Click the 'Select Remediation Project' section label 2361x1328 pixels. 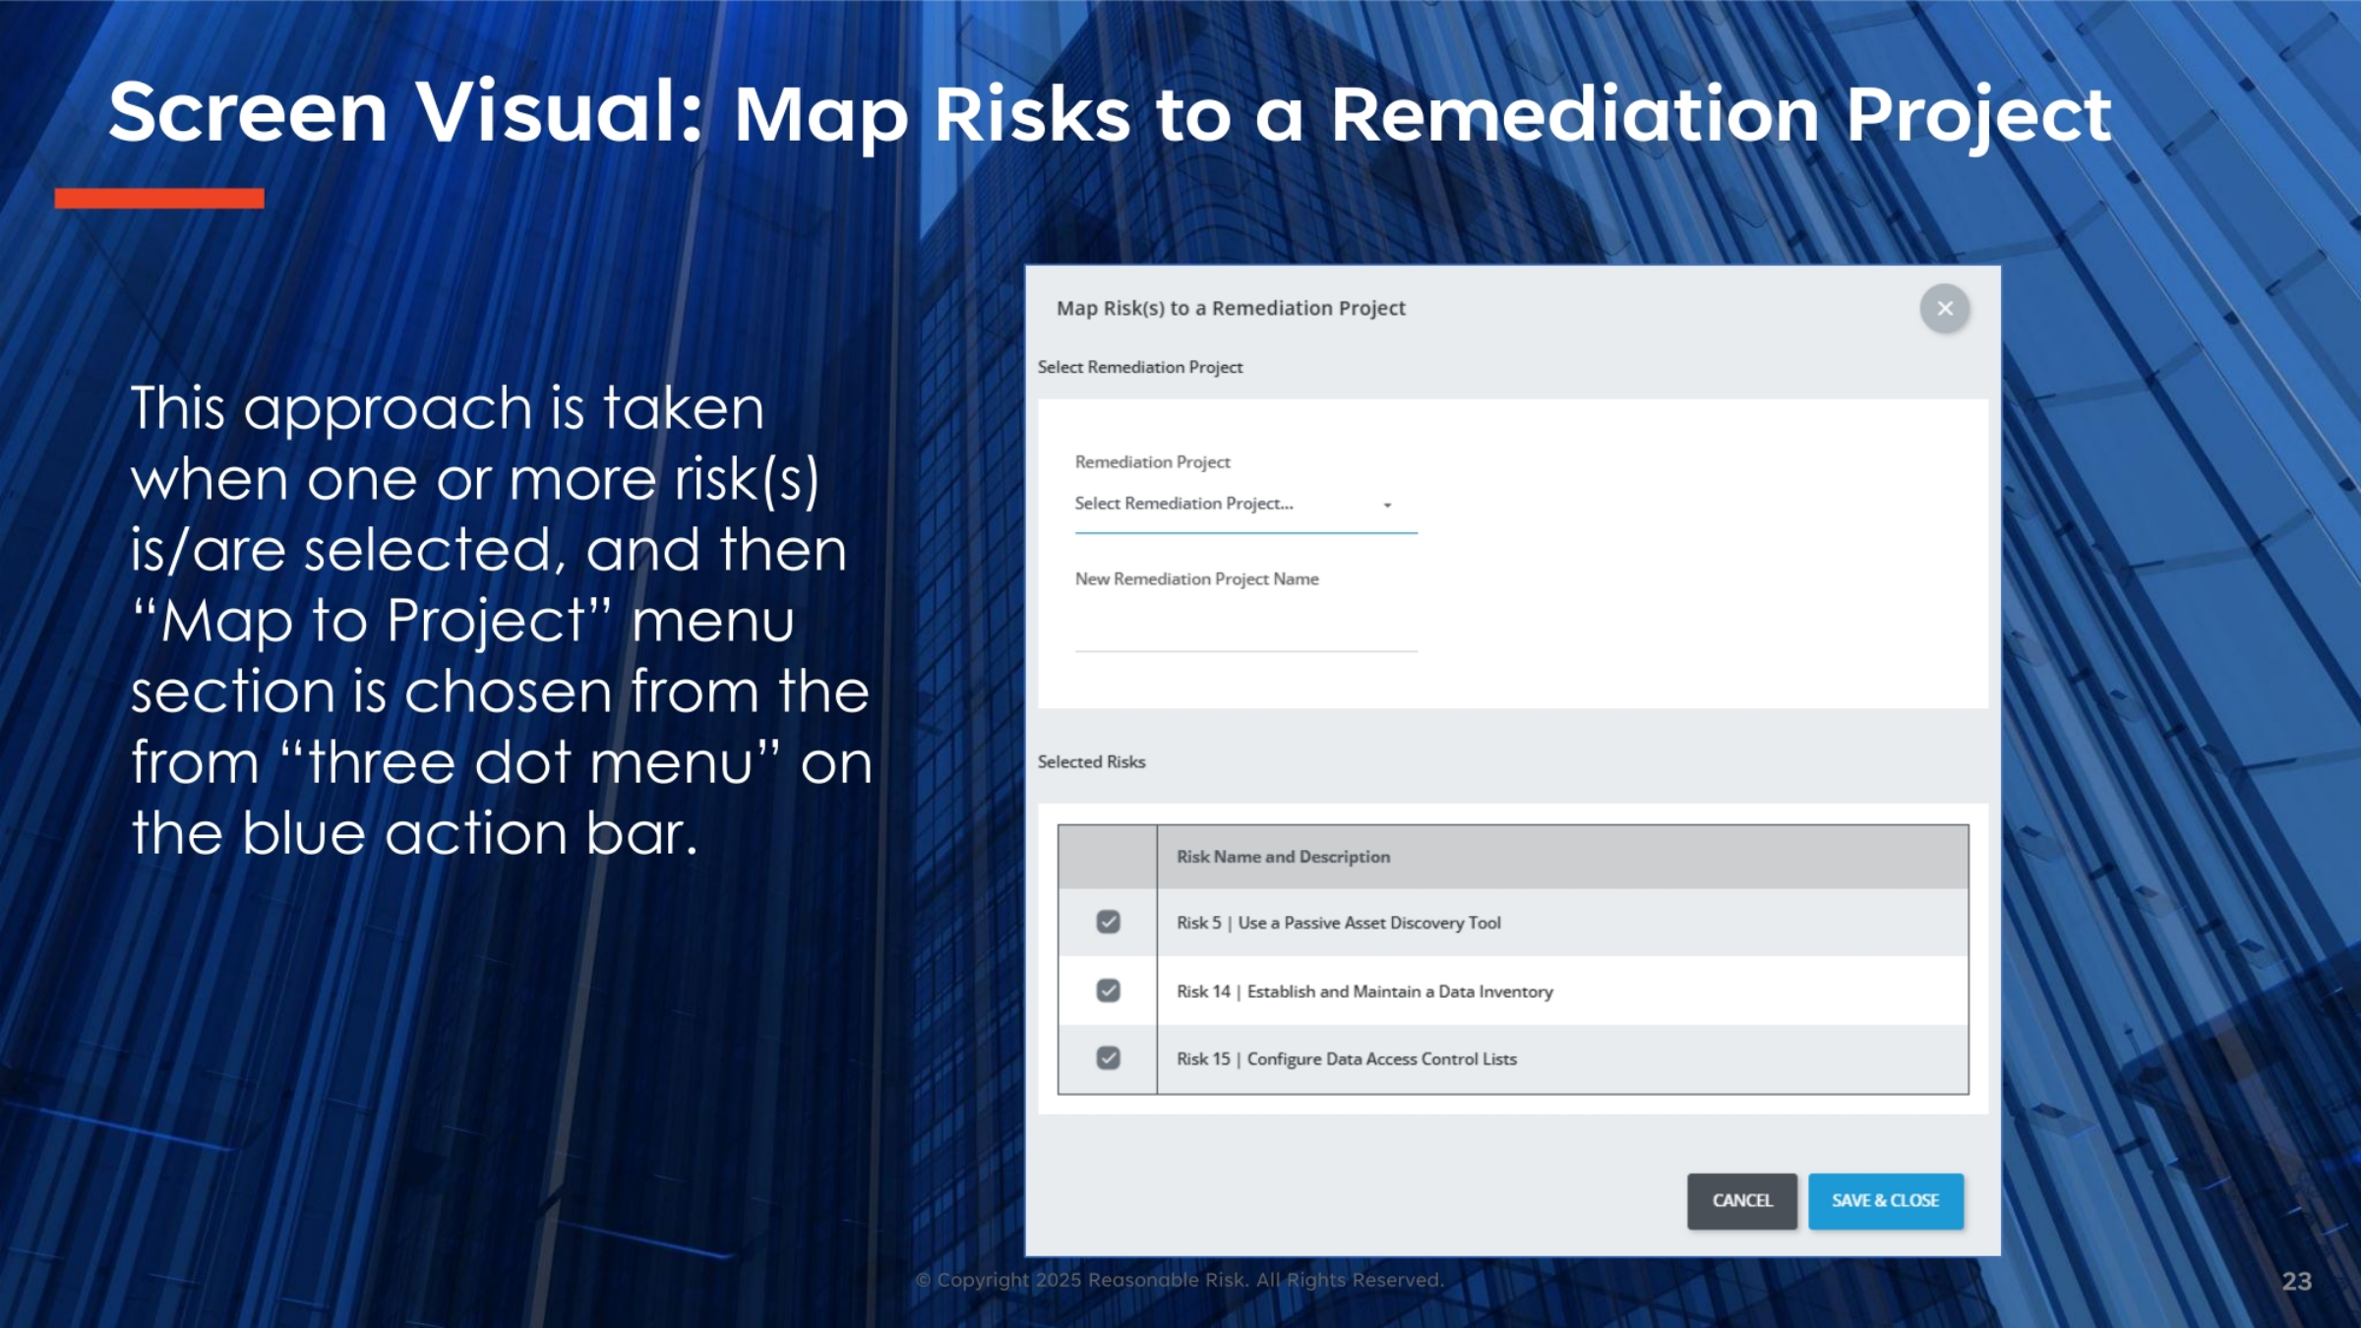pyautogui.click(x=1140, y=367)
